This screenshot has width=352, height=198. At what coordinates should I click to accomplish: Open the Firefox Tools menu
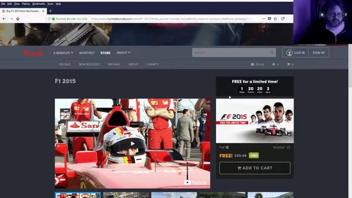point(50,4)
